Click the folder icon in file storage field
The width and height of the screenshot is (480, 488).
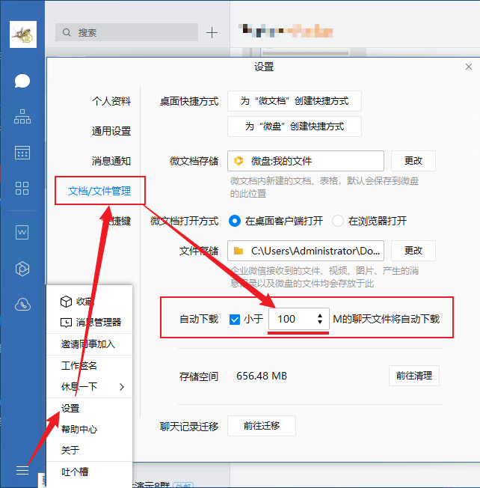click(239, 251)
